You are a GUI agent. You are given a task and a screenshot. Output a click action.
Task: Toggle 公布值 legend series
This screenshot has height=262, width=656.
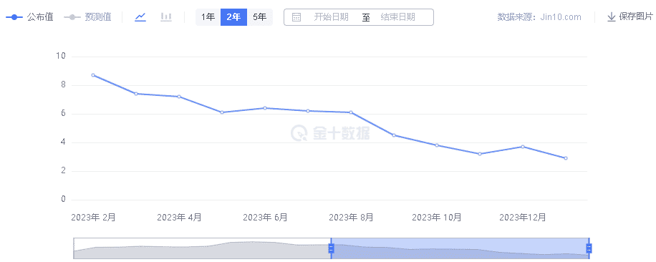29,17
